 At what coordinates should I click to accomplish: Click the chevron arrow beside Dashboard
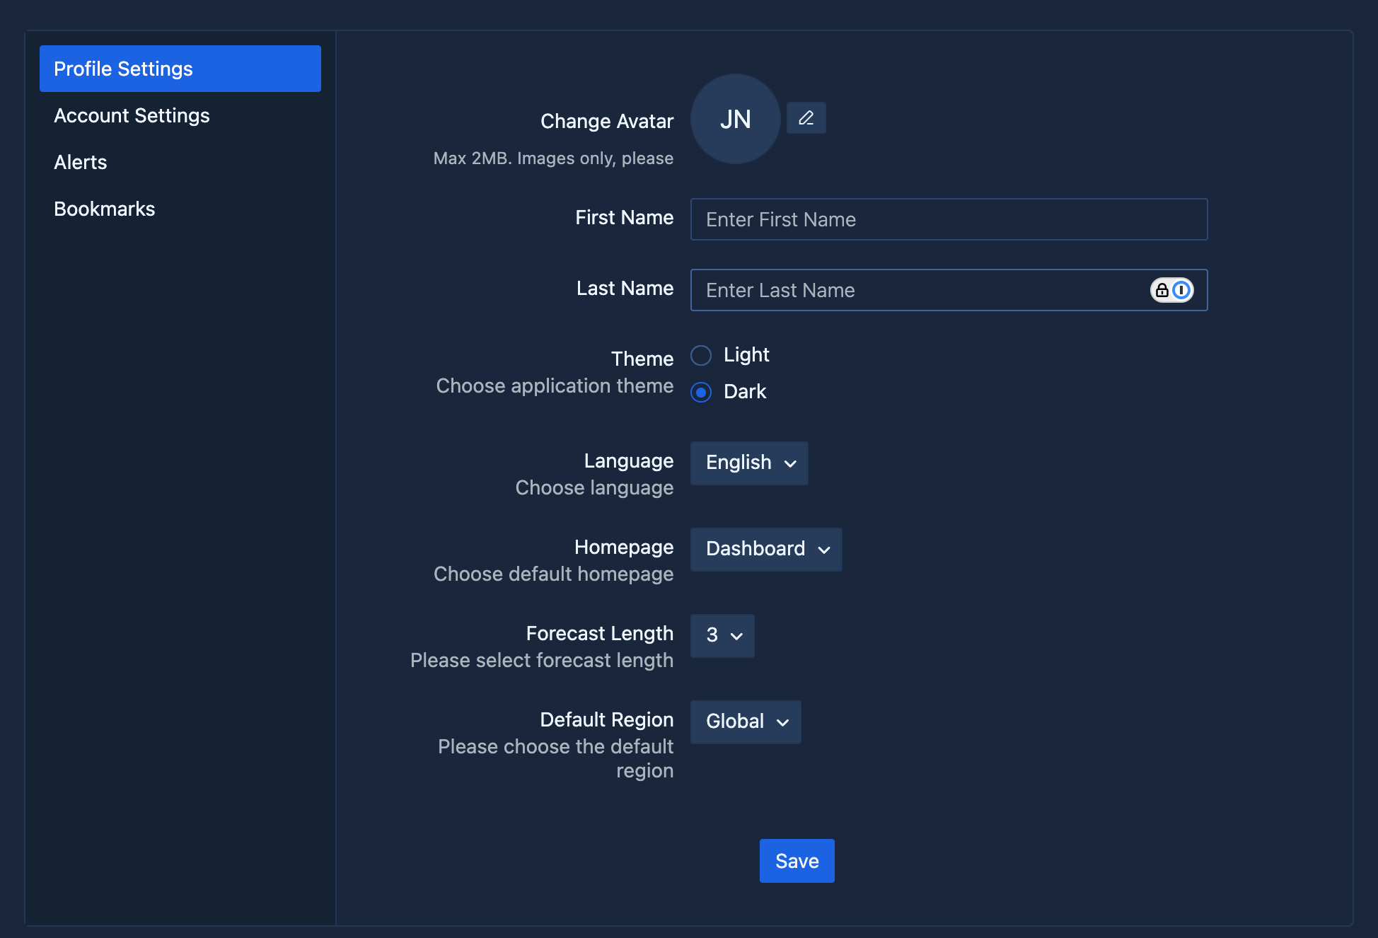(824, 550)
